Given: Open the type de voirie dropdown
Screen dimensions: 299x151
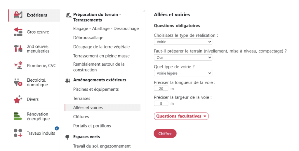Looking at the screenshot, I should pos(183,73).
